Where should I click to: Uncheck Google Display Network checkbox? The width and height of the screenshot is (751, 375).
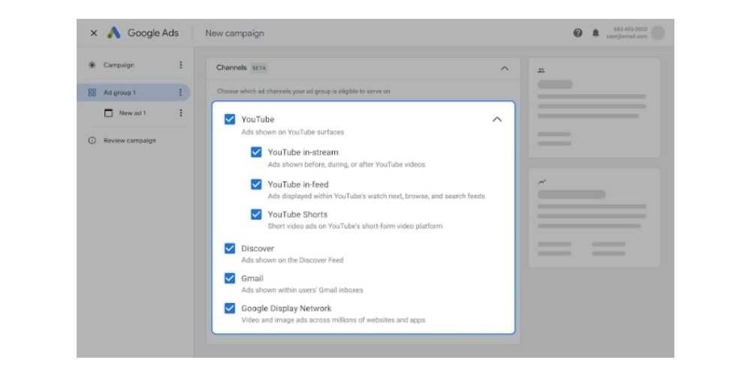point(230,308)
